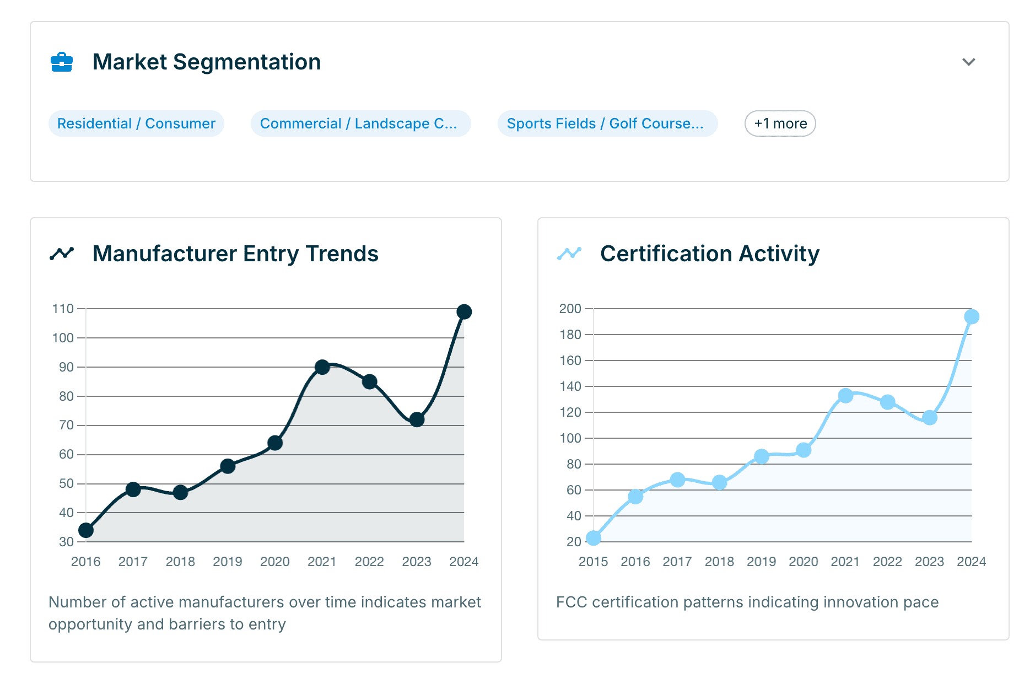Expand the +1 more segments button
The height and width of the screenshot is (689, 1035).
point(780,123)
